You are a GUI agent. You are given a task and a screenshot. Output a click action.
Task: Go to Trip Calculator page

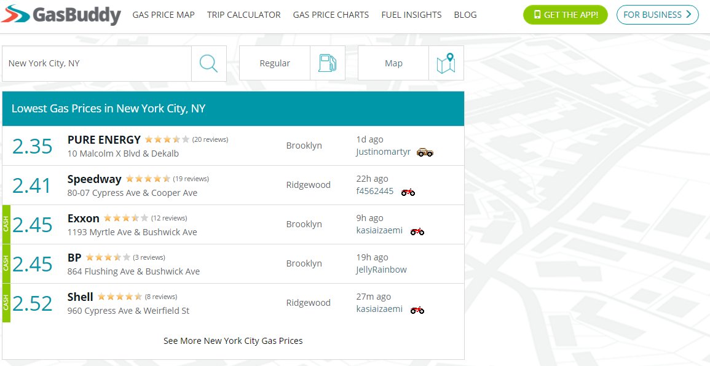pyautogui.click(x=243, y=15)
